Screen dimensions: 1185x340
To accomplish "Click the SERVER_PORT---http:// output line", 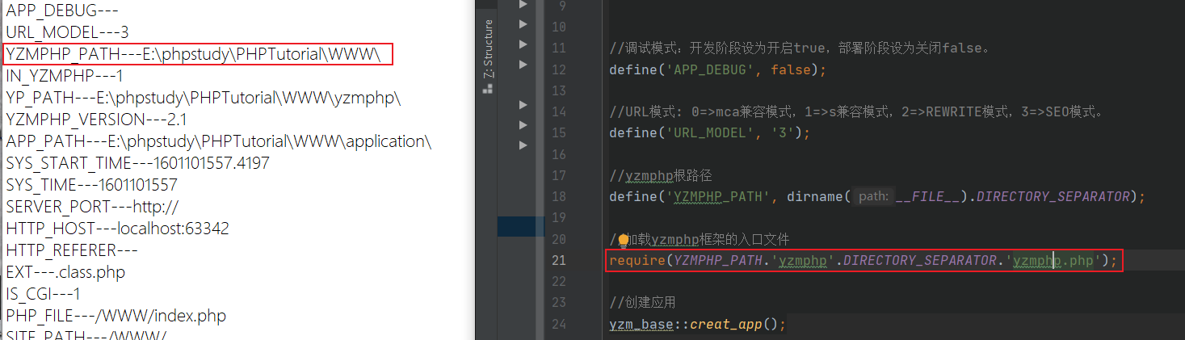I will click(92, 207).
